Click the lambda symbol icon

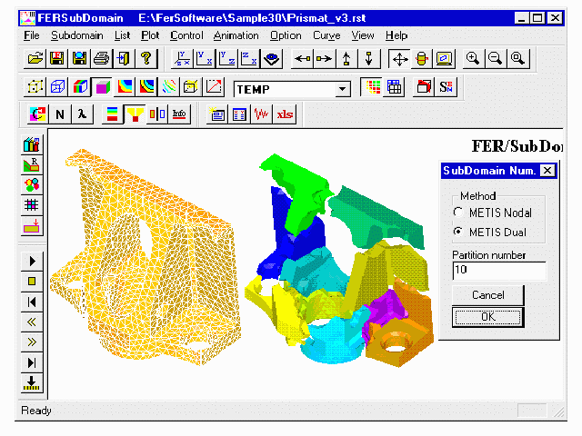[82, 114]
